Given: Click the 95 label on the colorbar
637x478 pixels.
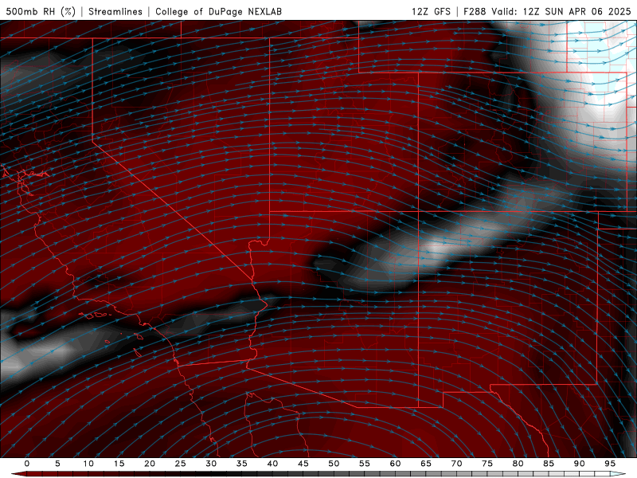Looking at the screenshot, I should coord(610,464).
